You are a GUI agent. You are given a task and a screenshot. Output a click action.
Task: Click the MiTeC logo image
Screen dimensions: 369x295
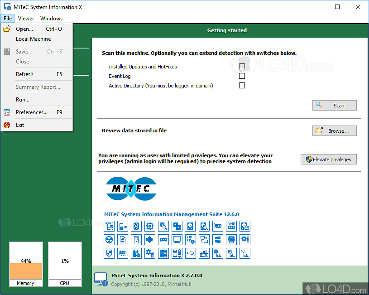pyautogui.click(x=131, y=189)
